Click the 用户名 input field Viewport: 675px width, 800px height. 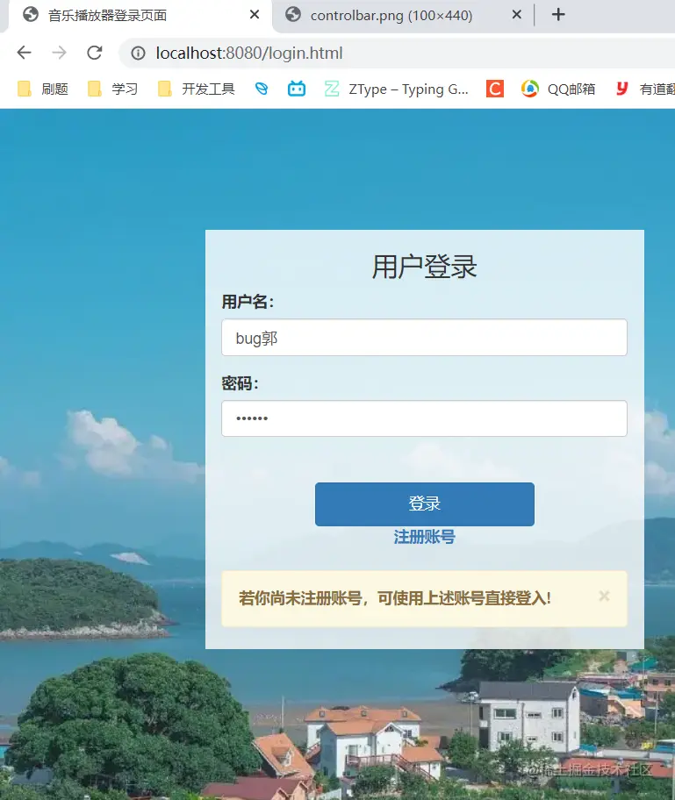click(x=424, y=337)
